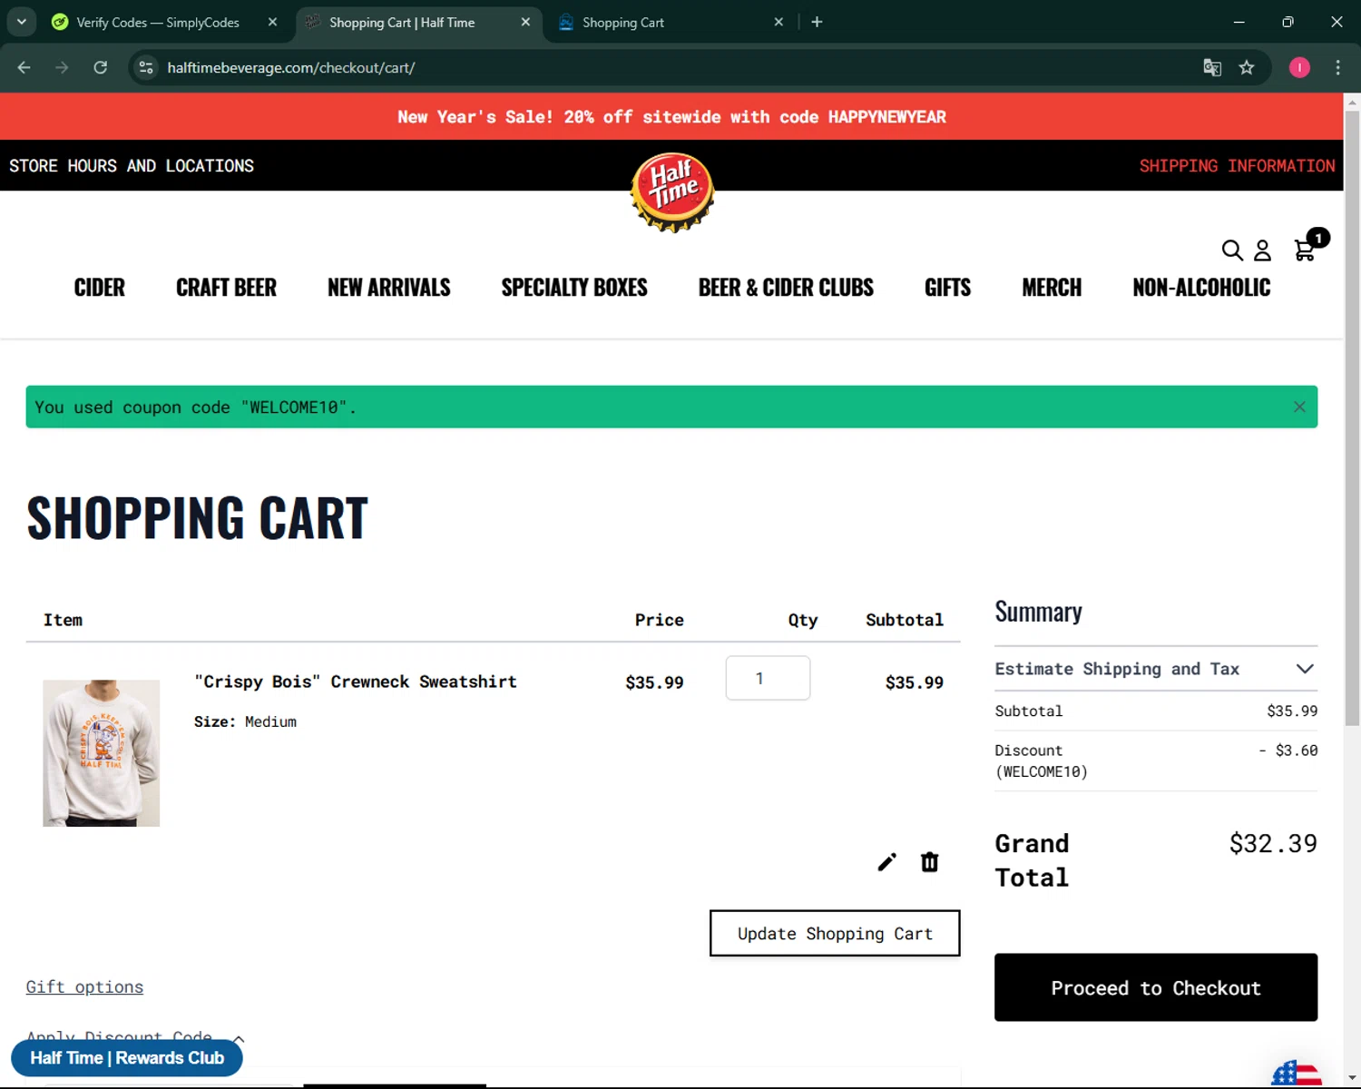The width and height of the screenshot is (1361, 1089).
Task: Open the NON-ALCOHOLIC menu
Action: 1201,288
